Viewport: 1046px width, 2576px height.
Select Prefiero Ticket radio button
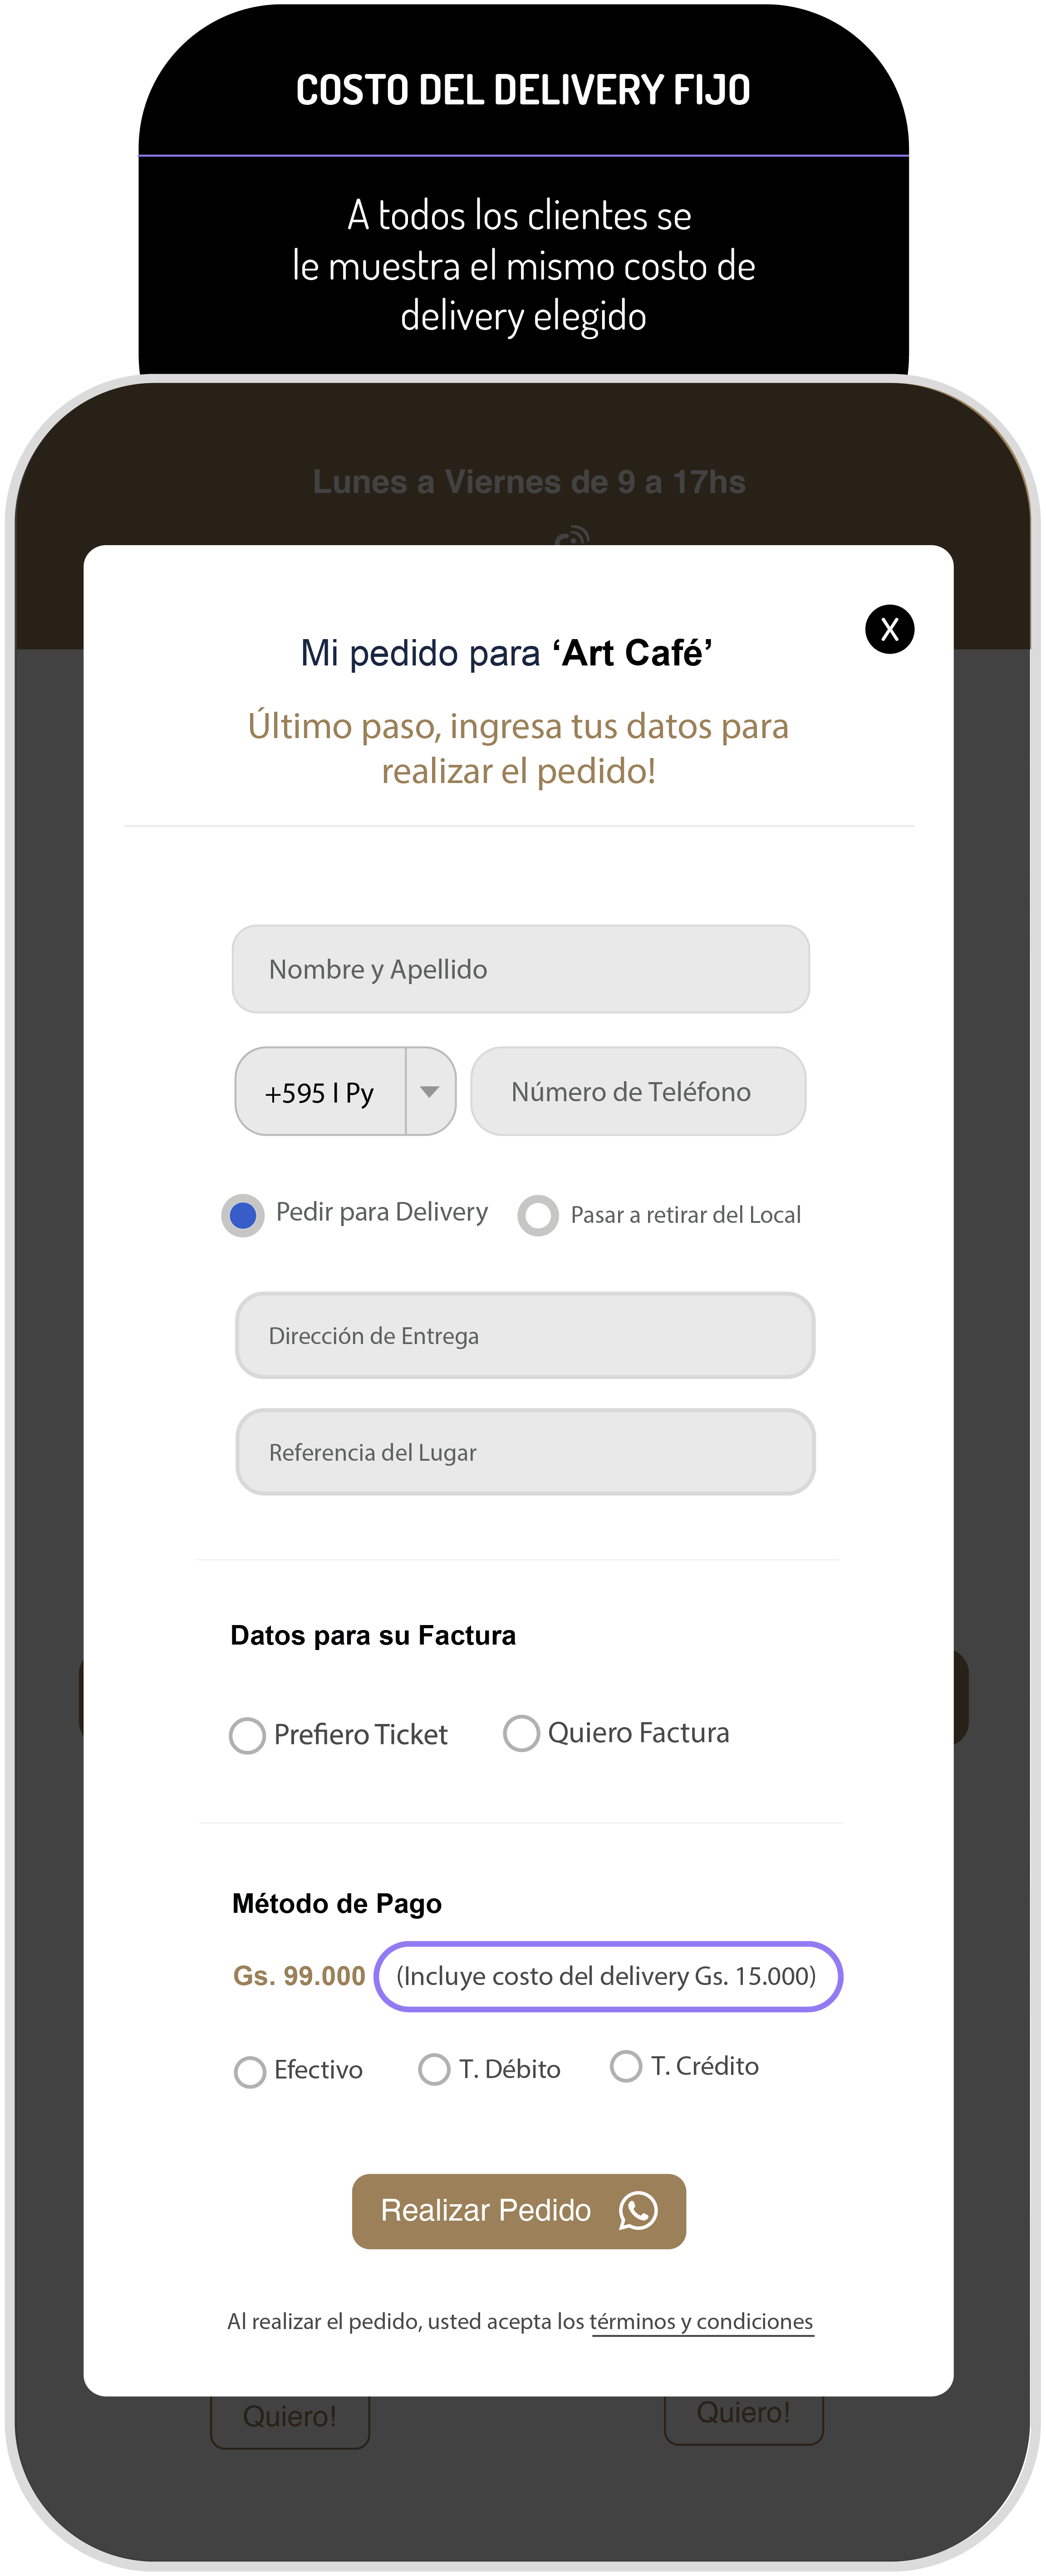[247, 1735]
